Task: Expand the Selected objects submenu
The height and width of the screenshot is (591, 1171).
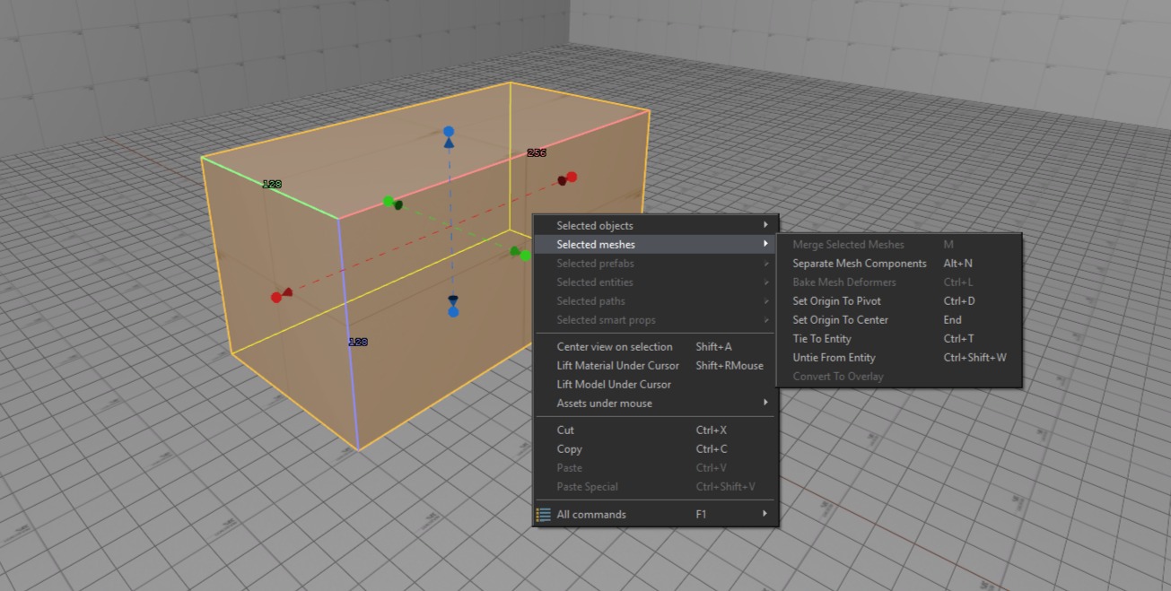Action: [x=594, y=225]
